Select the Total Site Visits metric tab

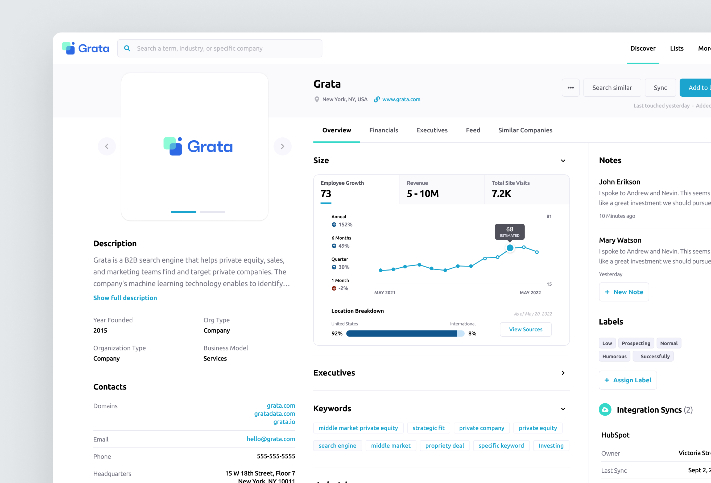[527, 190]
